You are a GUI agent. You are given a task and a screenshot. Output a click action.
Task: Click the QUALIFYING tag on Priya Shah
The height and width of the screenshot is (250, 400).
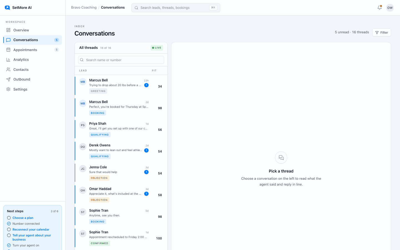click(x=100, y=135)
